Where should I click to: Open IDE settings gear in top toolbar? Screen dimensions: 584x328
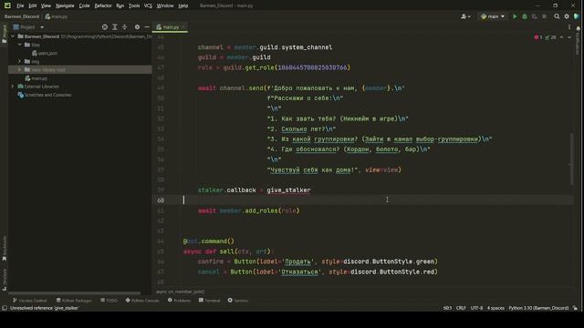[x=567, y=16]
